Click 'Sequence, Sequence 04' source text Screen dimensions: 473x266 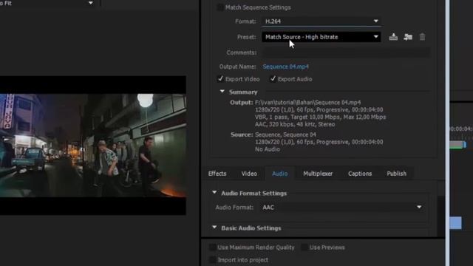click(285, 134)
